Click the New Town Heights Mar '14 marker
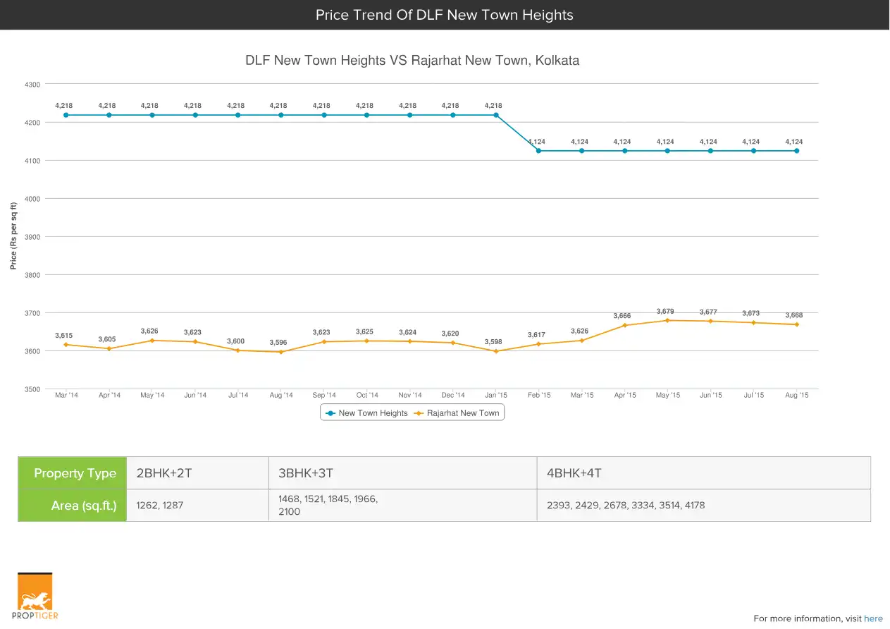This screenshot has width=890, height=629. [66, 115]
